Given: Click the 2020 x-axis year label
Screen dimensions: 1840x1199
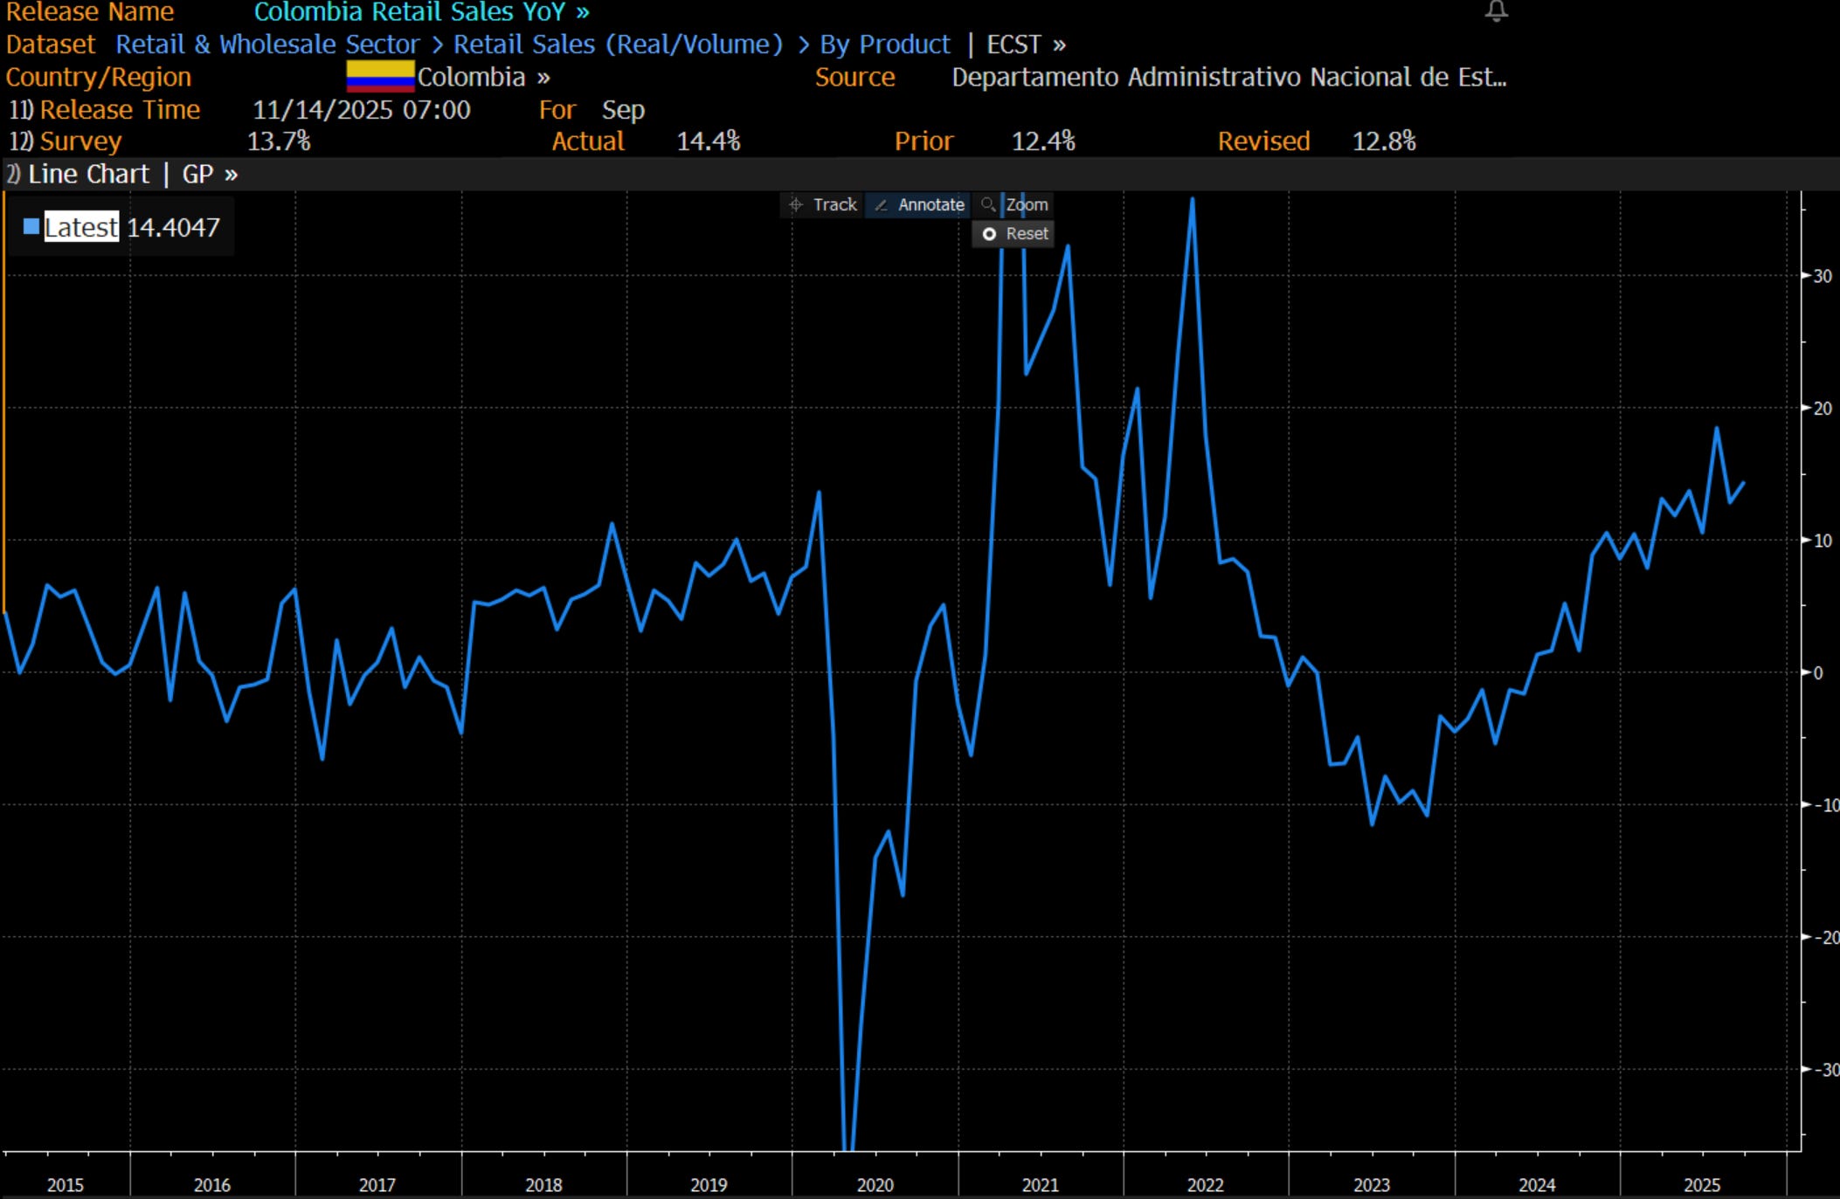Looking at the screenshot, I should coord(875,1184).
